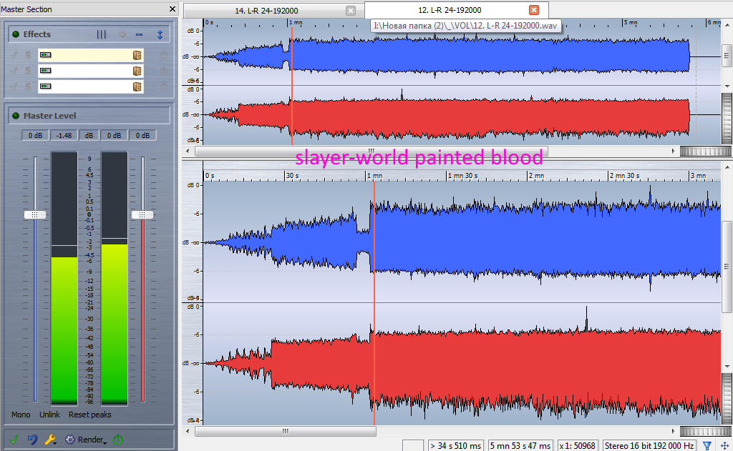The width and height of the screenshot is (733, 451).
Task: Click the plug-in icon in second effect slot
Action: click(x=45, y=71)
